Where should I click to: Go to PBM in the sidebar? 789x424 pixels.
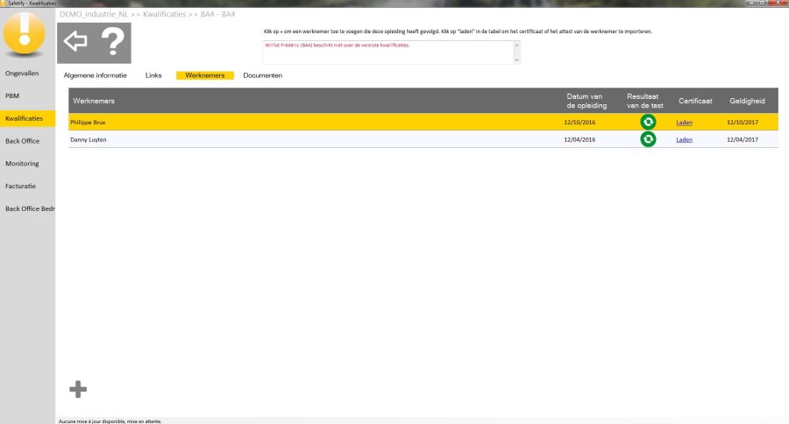tap(12, 95)
